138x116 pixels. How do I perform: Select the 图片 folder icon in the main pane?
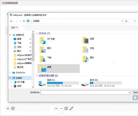pyautogui.click(x=43, y=50)
